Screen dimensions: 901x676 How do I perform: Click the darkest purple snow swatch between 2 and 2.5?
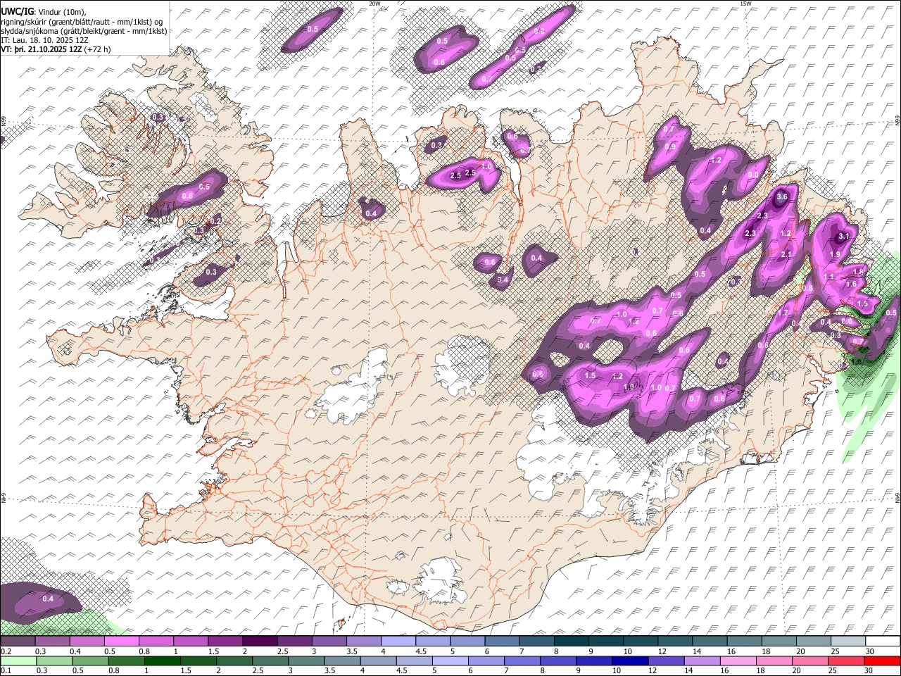[260, 641]
